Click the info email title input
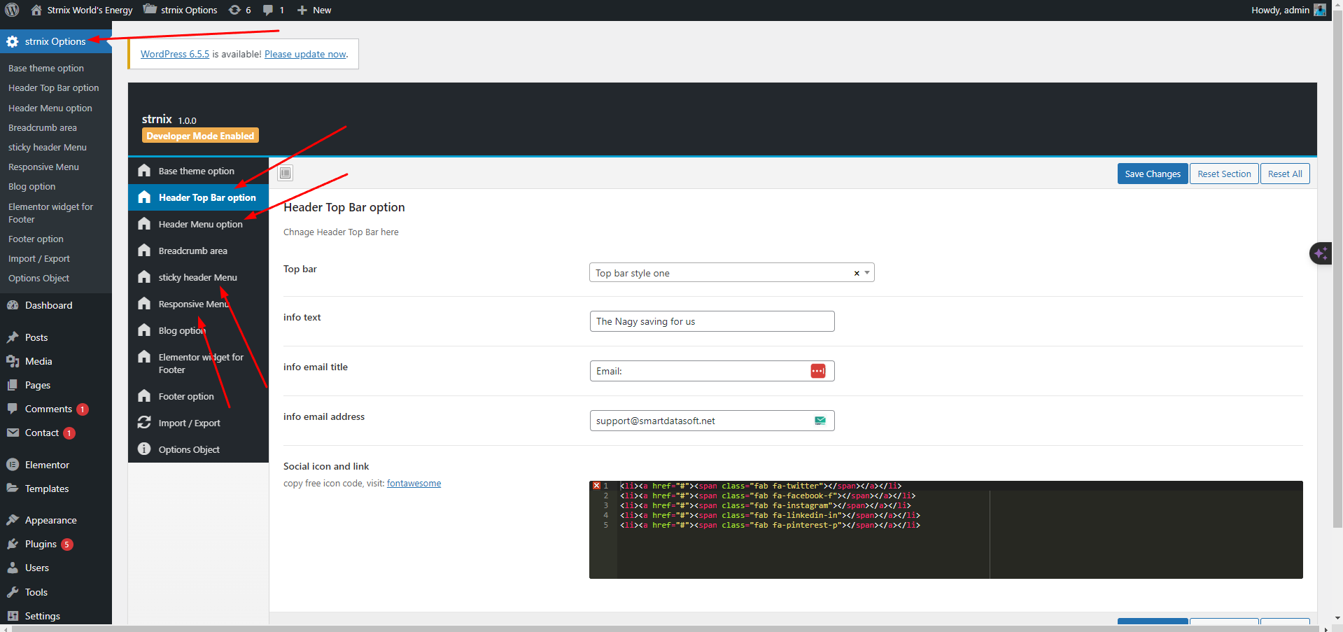Viewport: 1343px width, 632px height. pos(712,371)
